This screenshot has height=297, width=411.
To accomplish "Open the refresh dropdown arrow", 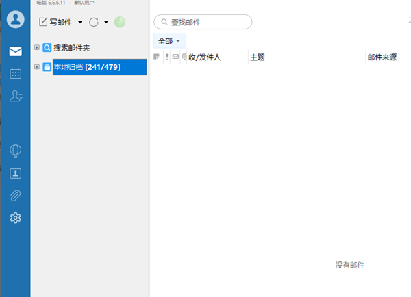I will click(106, 23).
